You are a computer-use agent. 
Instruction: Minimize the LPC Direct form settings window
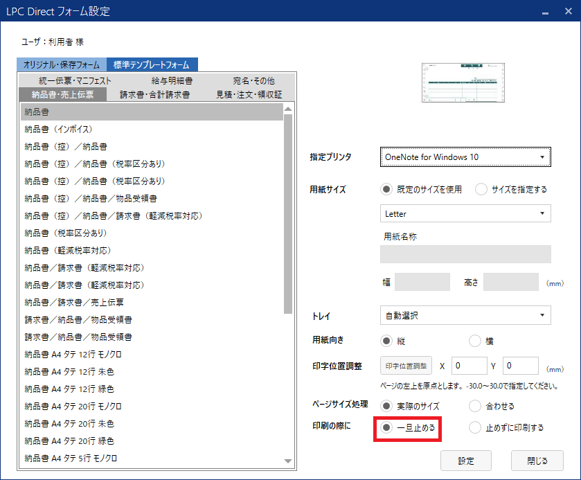[546, 12]
